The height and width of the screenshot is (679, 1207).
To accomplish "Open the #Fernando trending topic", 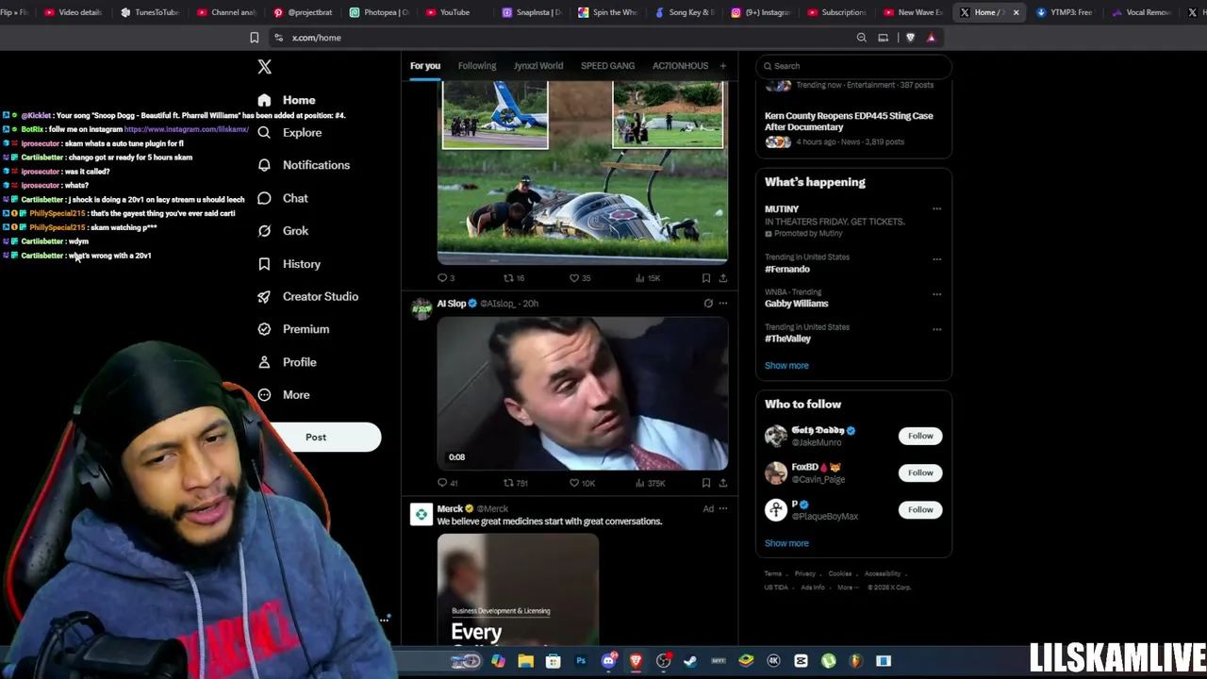I will coord(787,269).
